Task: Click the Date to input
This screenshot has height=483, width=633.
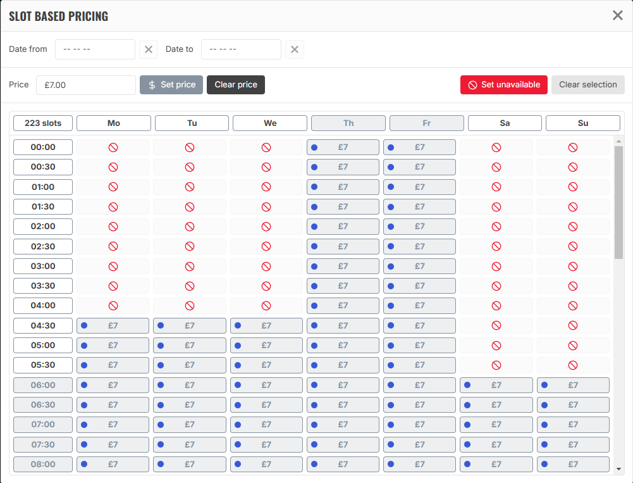Action: pos(241,49)
